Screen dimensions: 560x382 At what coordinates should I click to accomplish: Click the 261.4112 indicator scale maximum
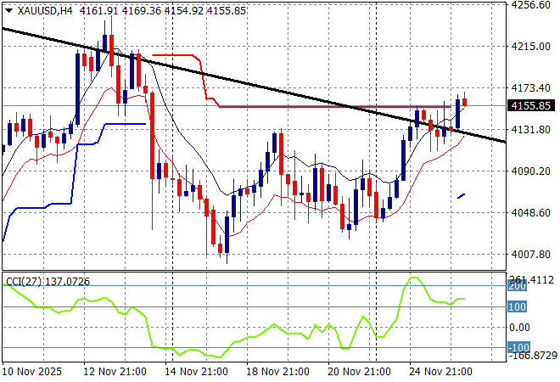(532, 280)
